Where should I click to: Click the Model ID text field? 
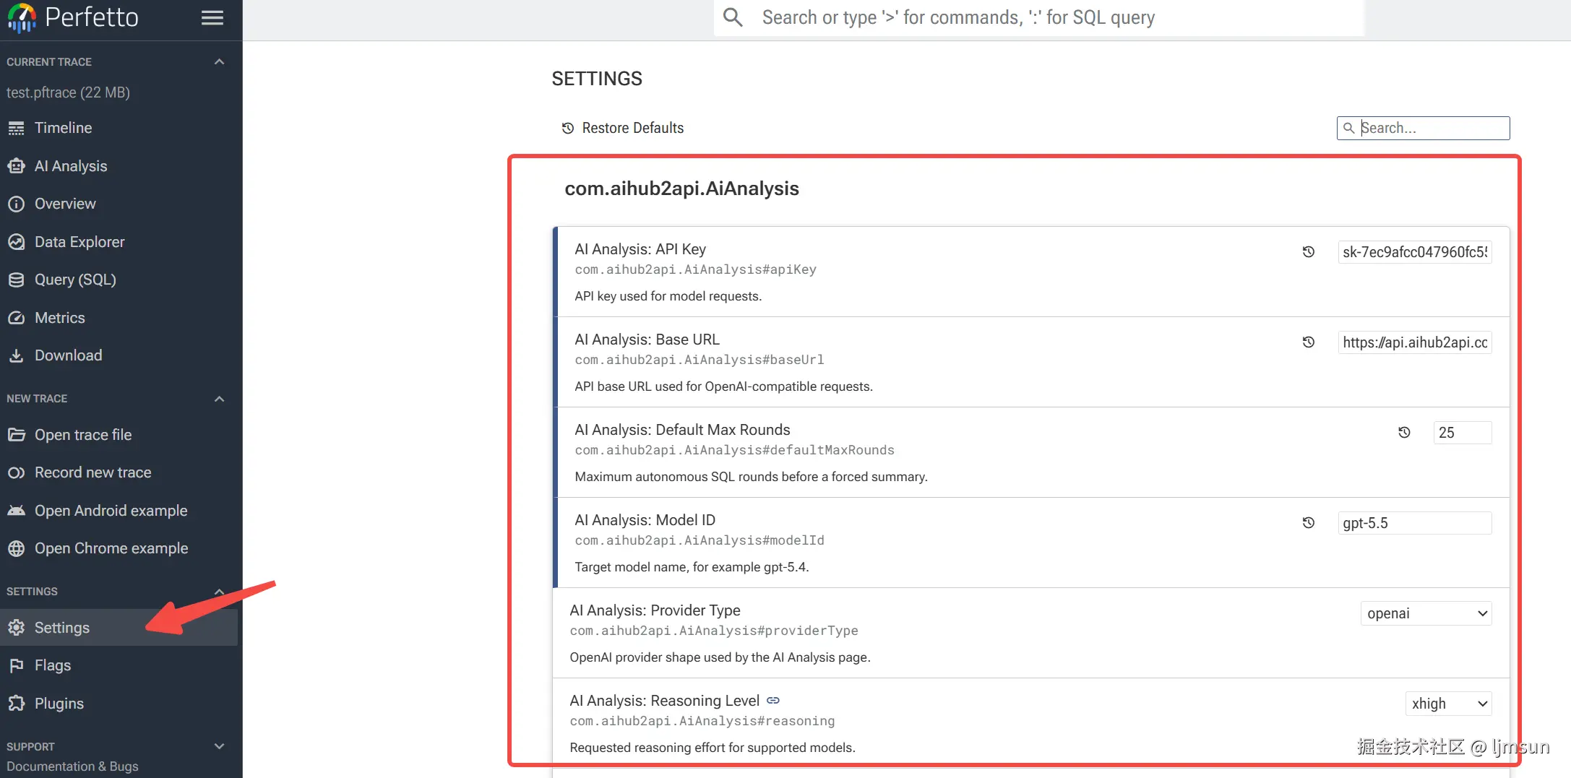pos(1414,523)
